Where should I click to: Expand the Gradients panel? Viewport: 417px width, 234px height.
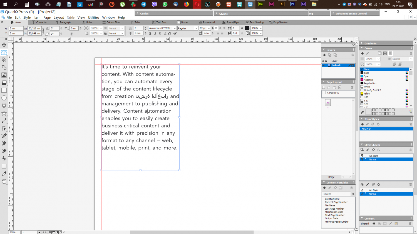[362, 43]
